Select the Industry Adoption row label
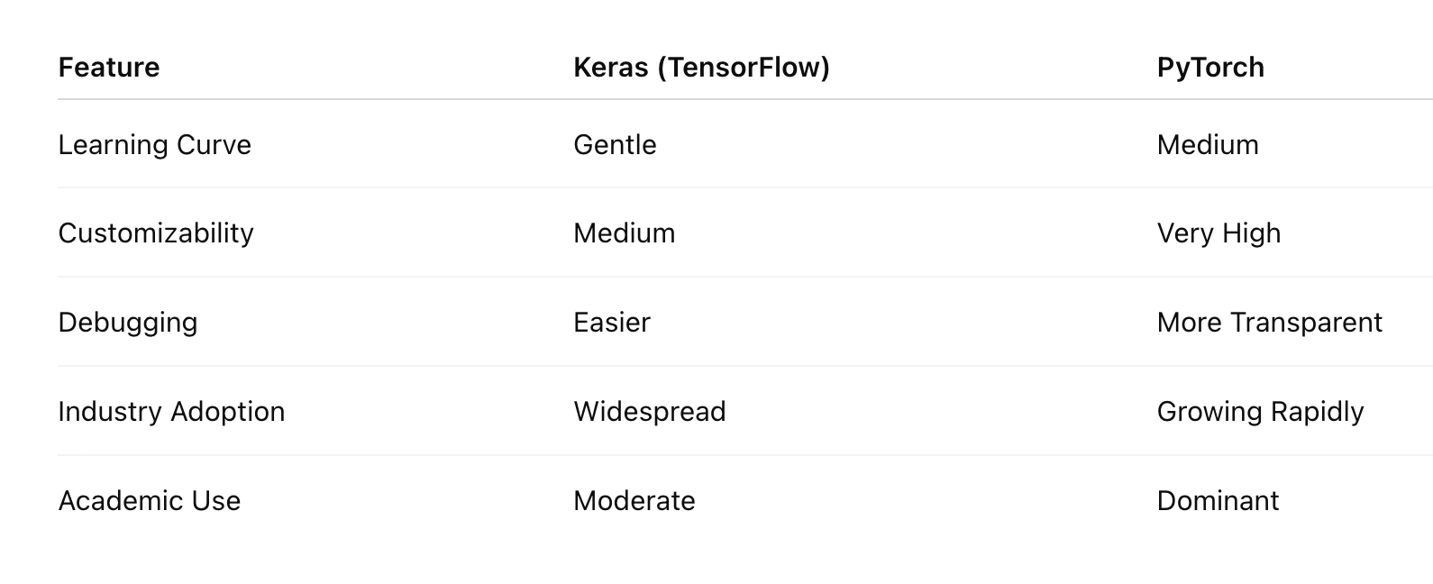The image size is (1433, 584). (171, 412)
